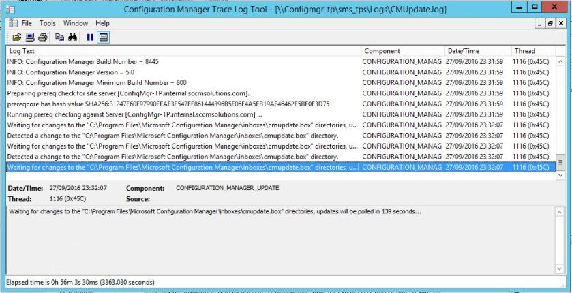The height and width of the screenshot is (293, 572).
Task: Select the prereqcore hash value log entry
Action: (x=168, y=104)
